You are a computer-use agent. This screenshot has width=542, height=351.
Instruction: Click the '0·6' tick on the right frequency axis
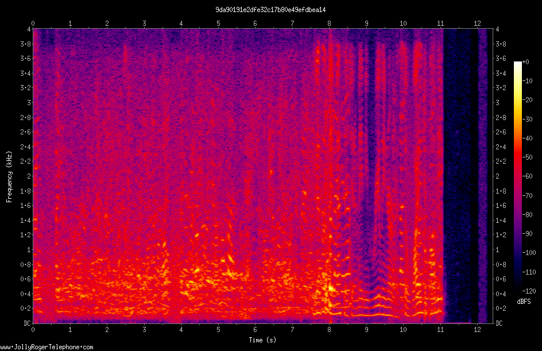(x=501, y=279)
